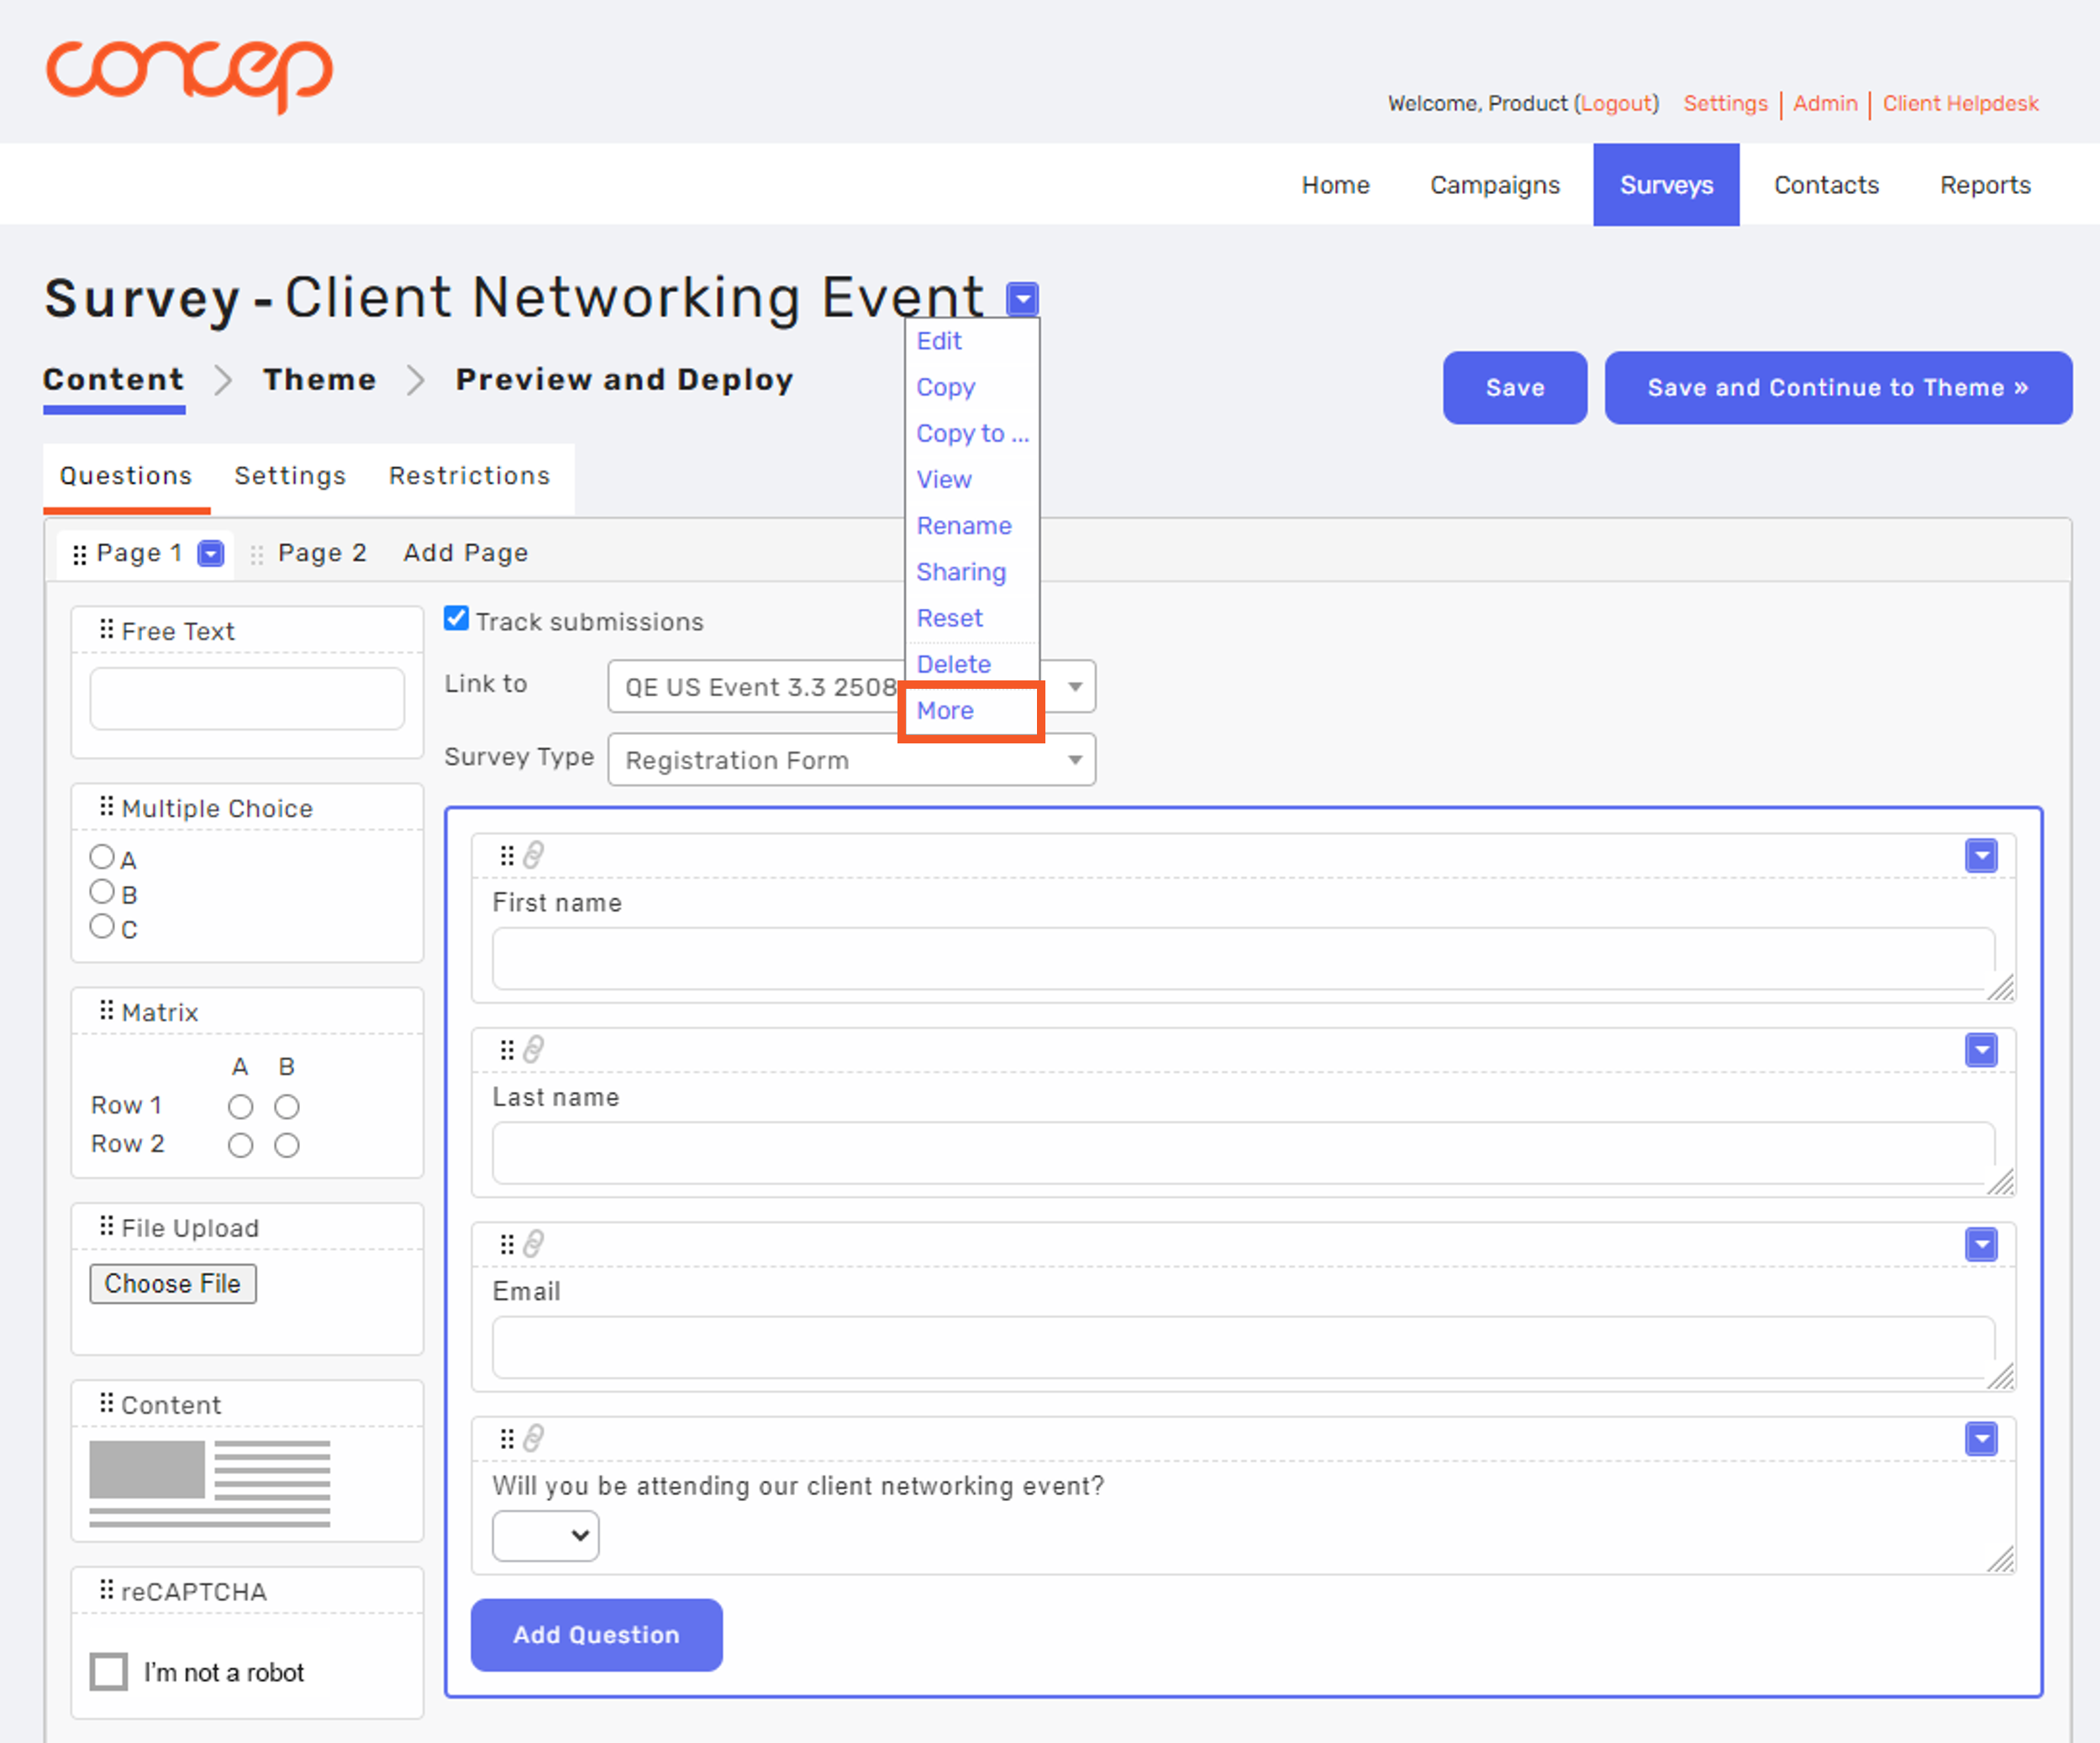Click the drag handle on Last name question
2100x1743 pixels.
[x=507, y=1050]
